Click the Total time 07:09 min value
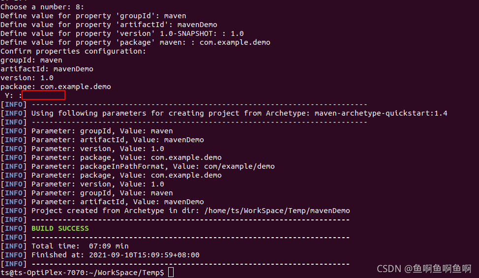 pos(109,246)
